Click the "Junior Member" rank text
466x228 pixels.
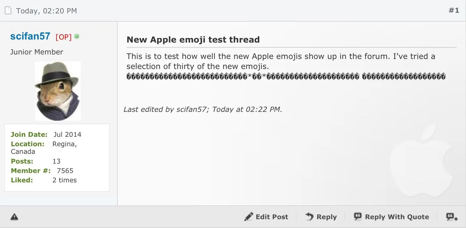(37, 52)
